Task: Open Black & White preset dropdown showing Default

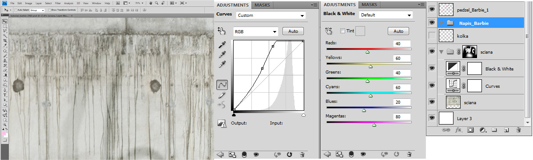Action: [386, 15]
